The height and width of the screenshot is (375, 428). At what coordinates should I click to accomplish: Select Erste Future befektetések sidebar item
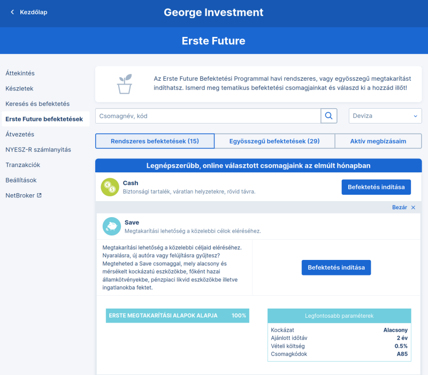(x=45, y=119)
